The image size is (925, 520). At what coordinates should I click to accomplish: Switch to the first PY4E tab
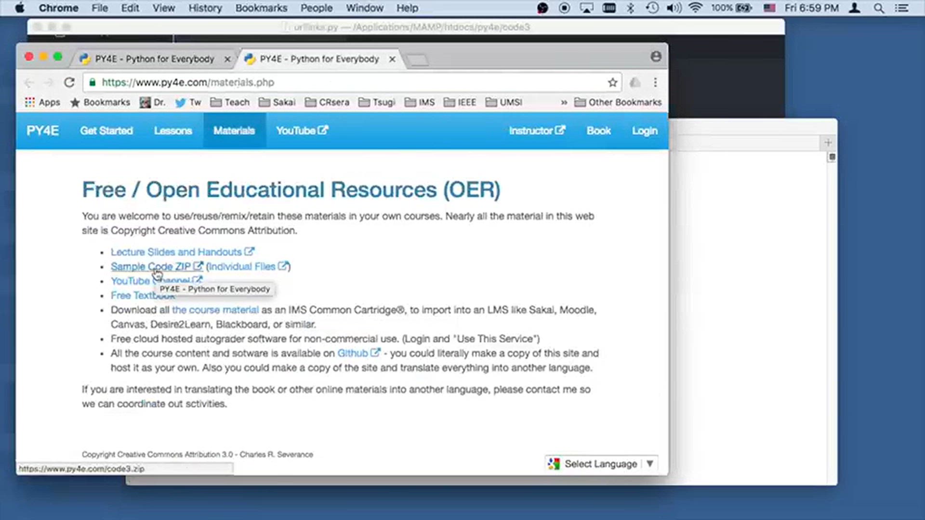click(154, 59)
